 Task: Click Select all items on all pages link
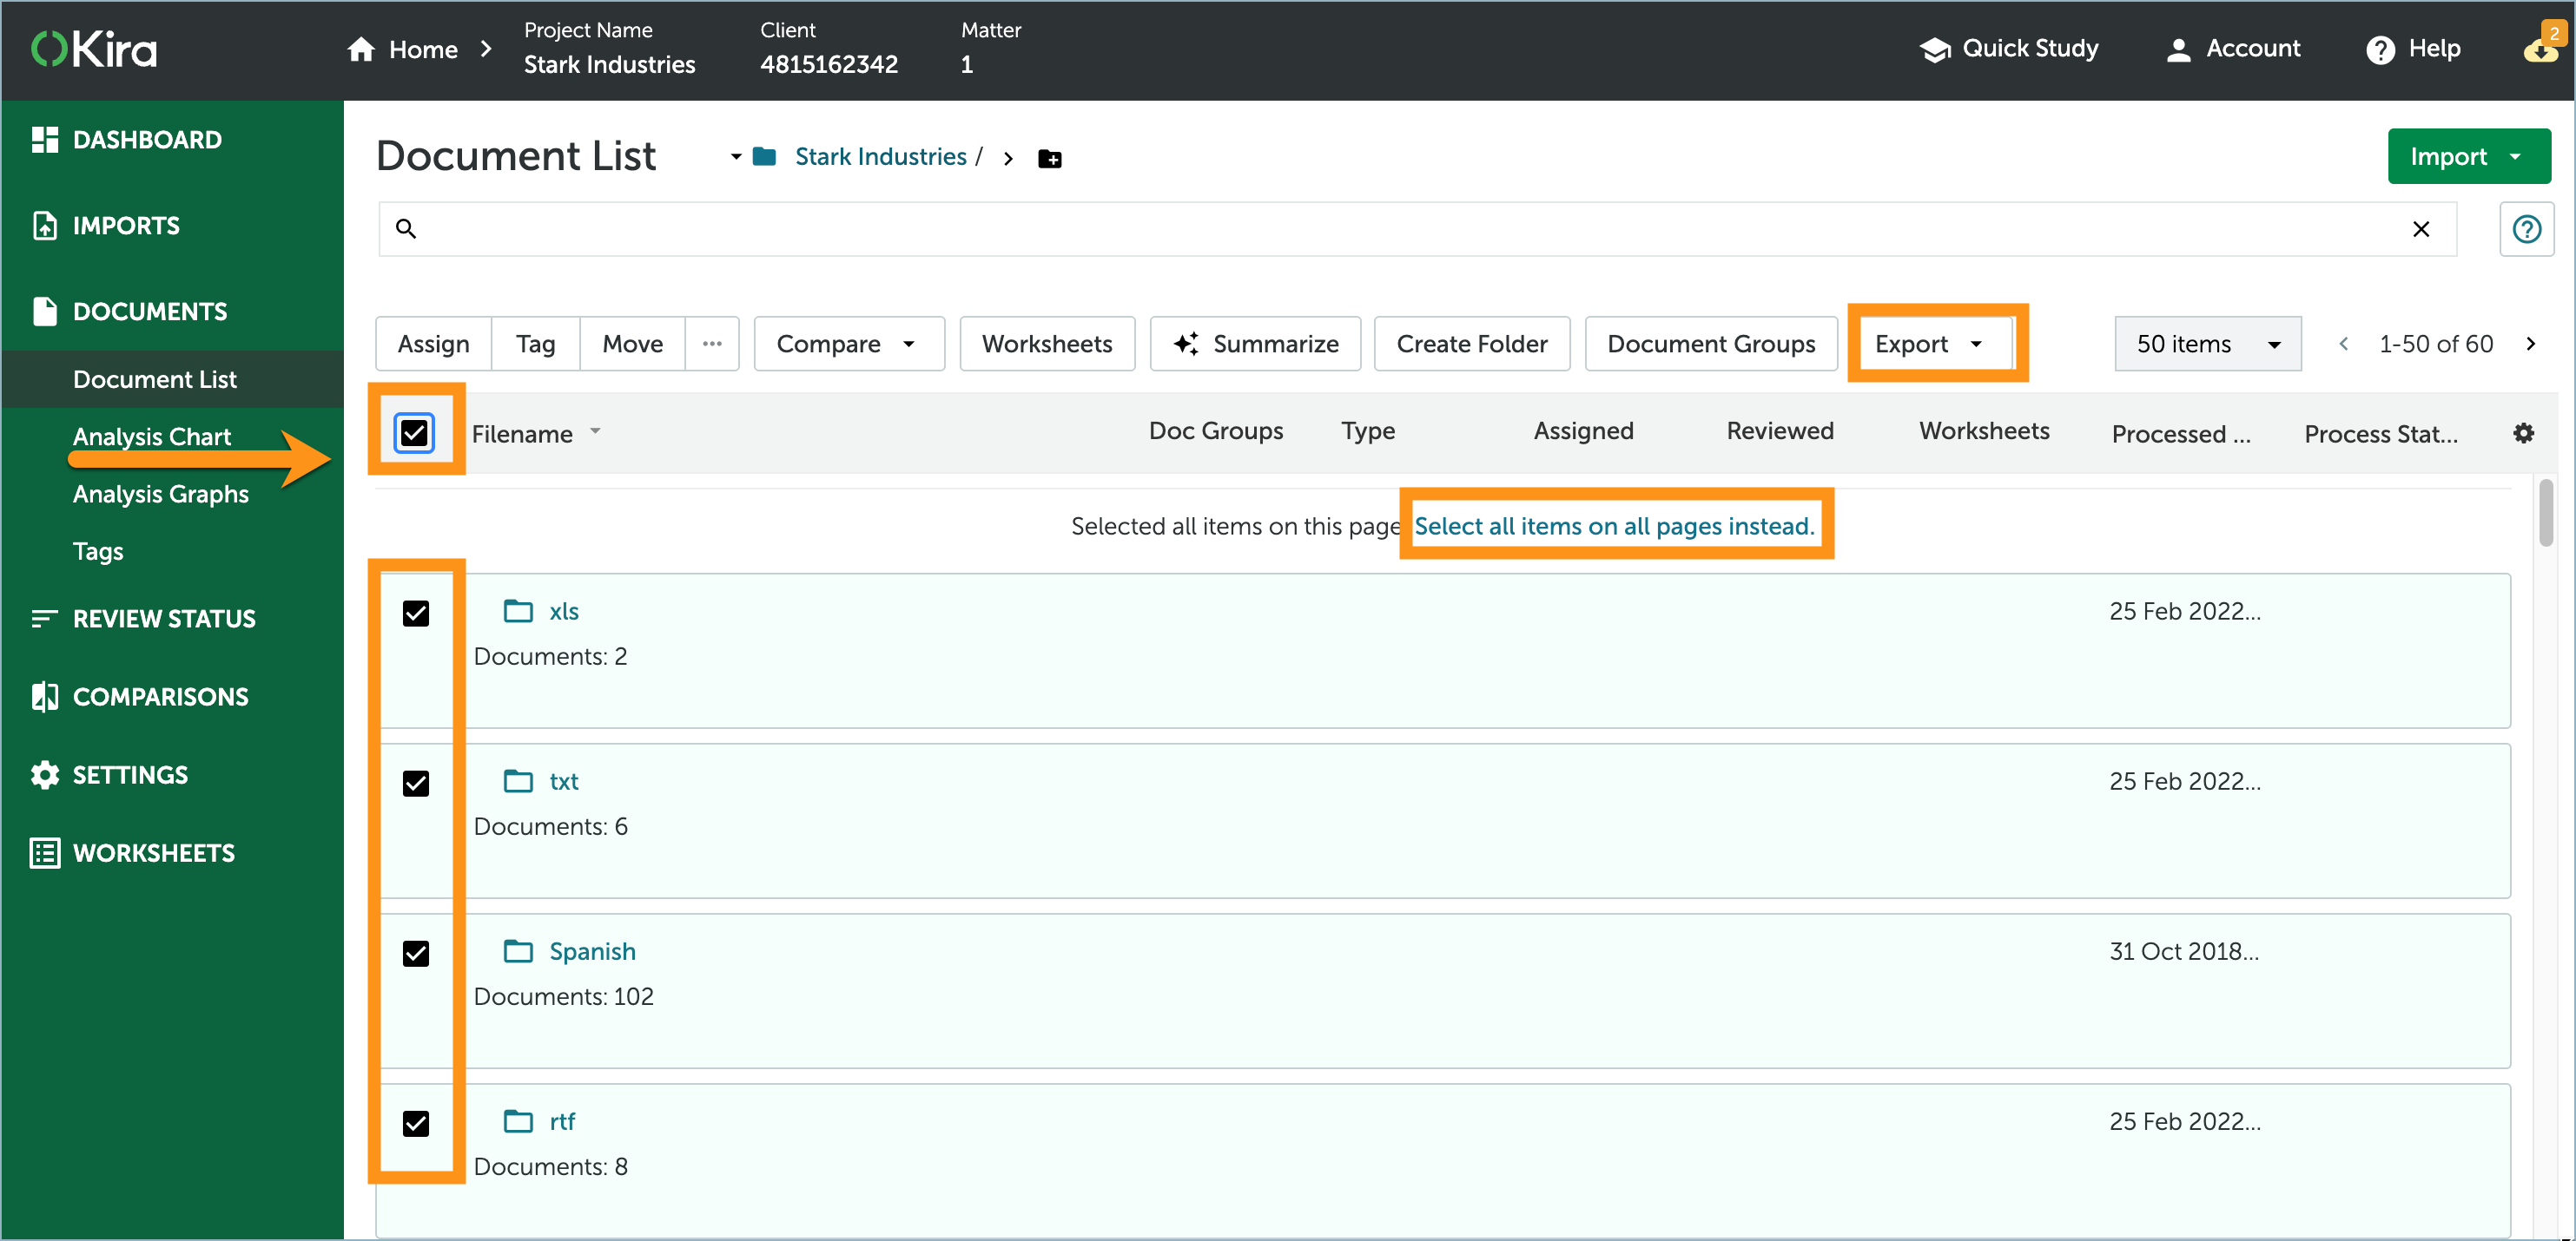click(1613, 526)
